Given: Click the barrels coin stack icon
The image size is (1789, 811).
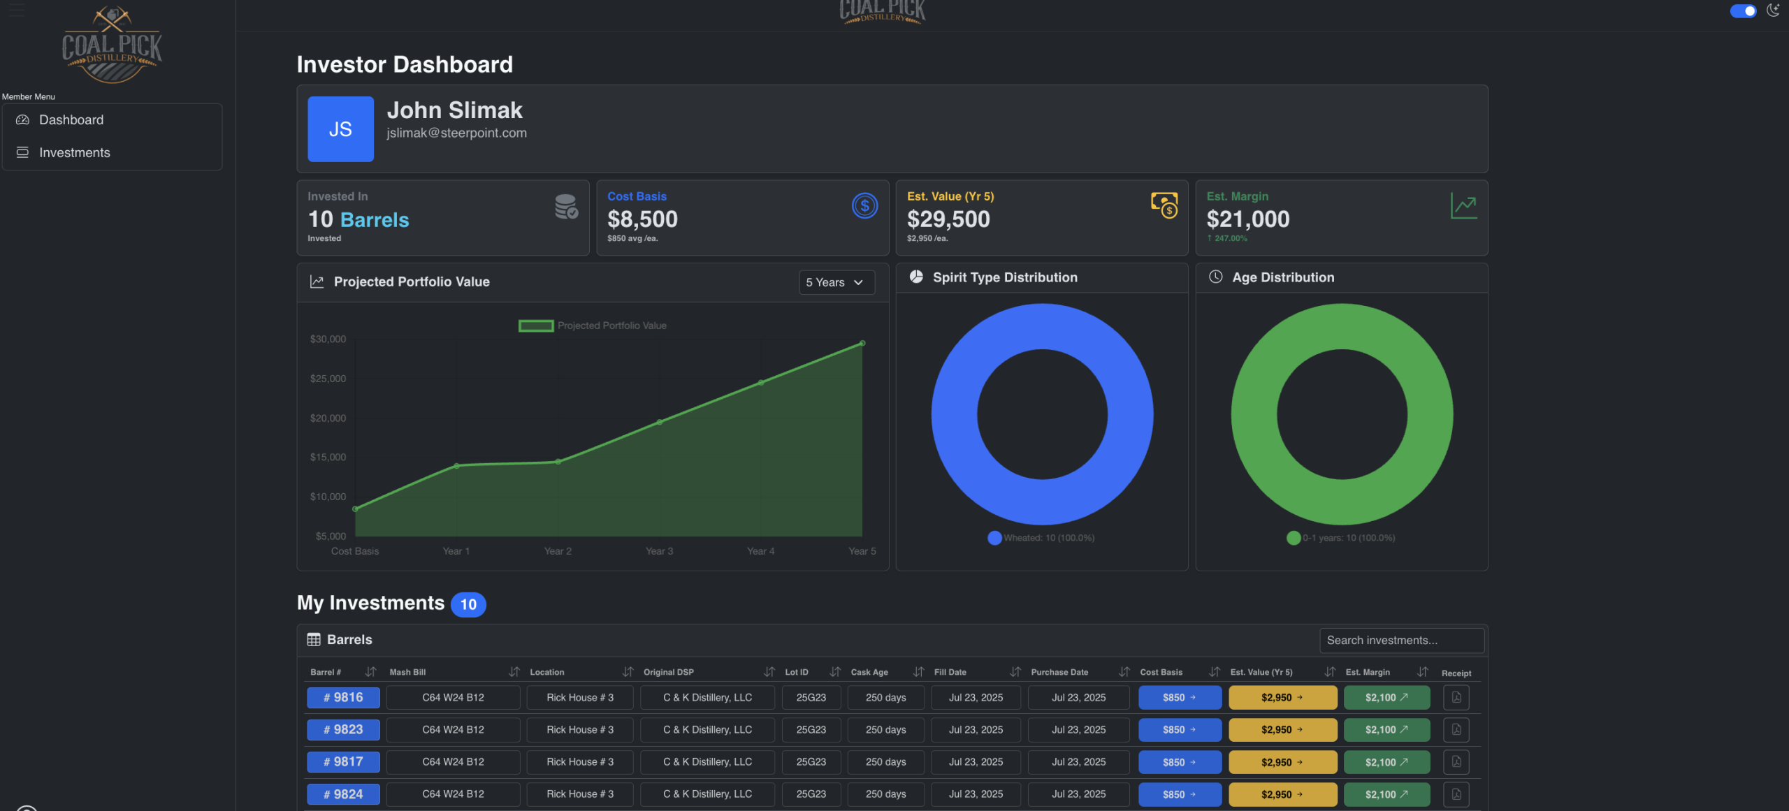Looking at the screenshot, I should click(566, 207).
